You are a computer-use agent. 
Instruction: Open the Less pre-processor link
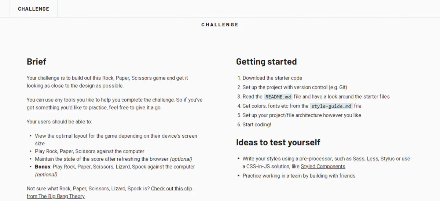[x=373, y=159]
